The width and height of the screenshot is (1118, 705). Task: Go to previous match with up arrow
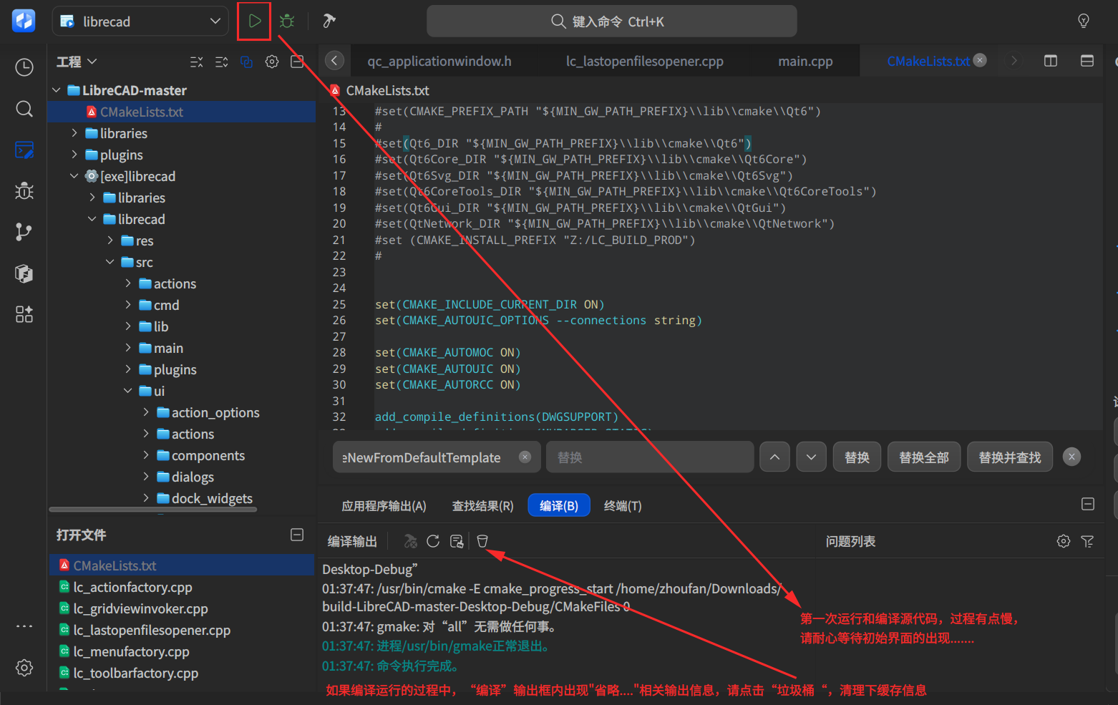tap(774, 457)
